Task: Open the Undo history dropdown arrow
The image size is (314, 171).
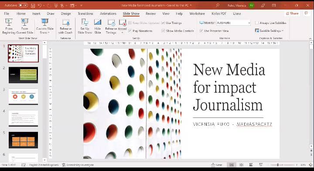Action: (44, 5)
